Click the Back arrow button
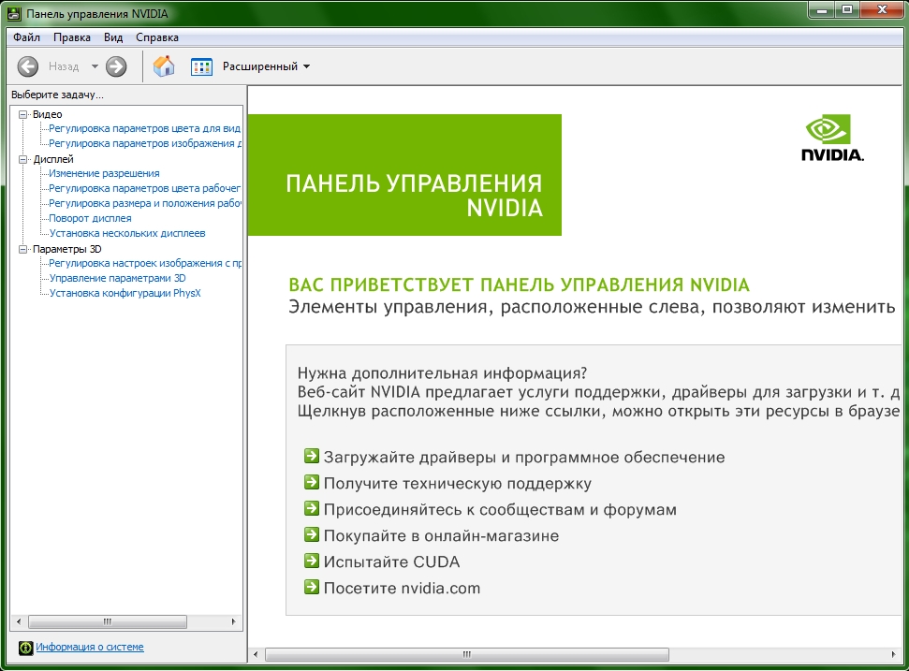The height and width of the screenshot is (671, 909). click(28, 66)
